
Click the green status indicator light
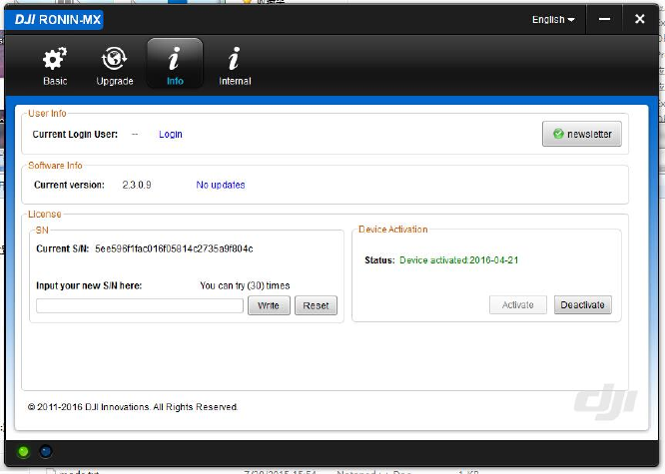pyautogui.click(x=23, y=452)
